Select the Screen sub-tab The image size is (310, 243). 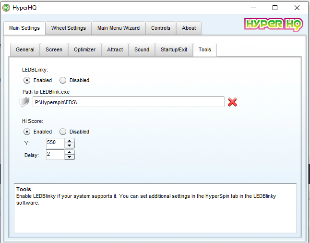coord(54,49)
